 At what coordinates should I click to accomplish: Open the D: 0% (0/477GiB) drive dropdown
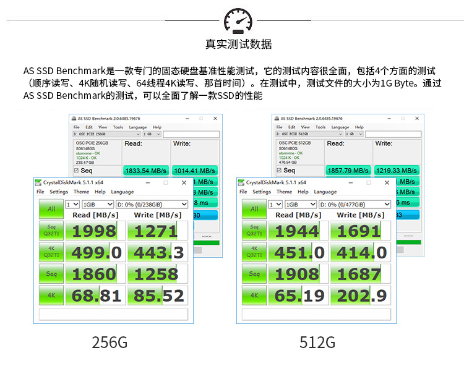[354, 204]
